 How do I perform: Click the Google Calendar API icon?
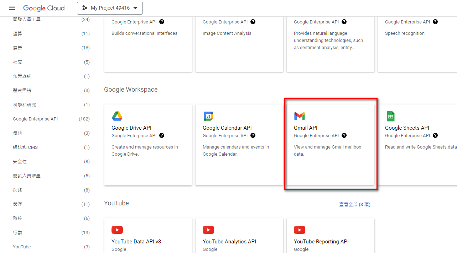(208, 116)
